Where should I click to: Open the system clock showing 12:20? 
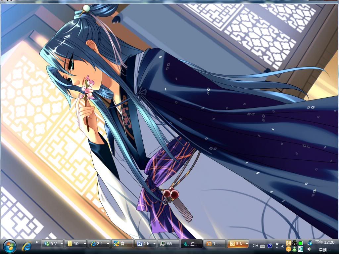tap(324, 243)
